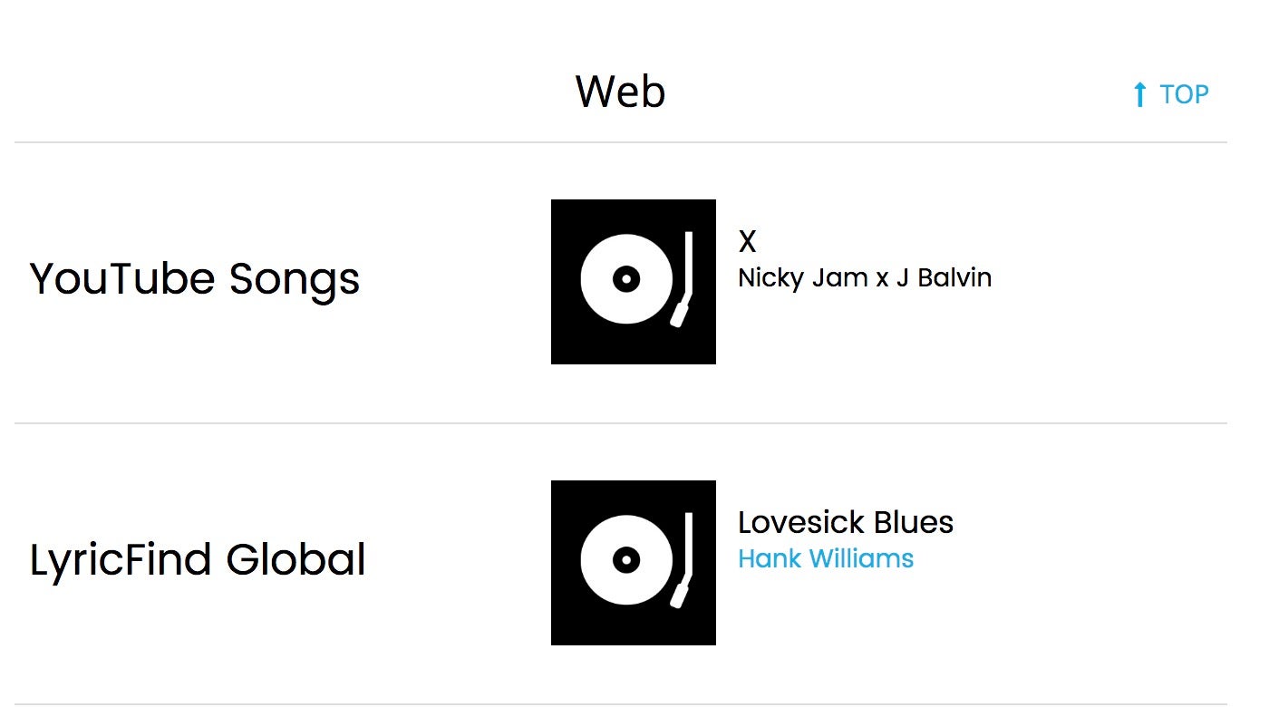The width and height of the screenshot is (1269, 707).
Task: Click tonearm cartridge in Lovesick Blues artwork
Action: (x=679, y=594)
